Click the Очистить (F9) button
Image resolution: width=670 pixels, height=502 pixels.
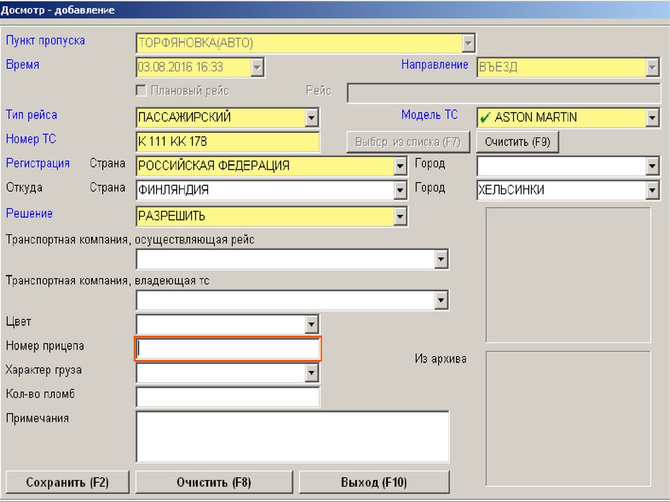point(518,142)
